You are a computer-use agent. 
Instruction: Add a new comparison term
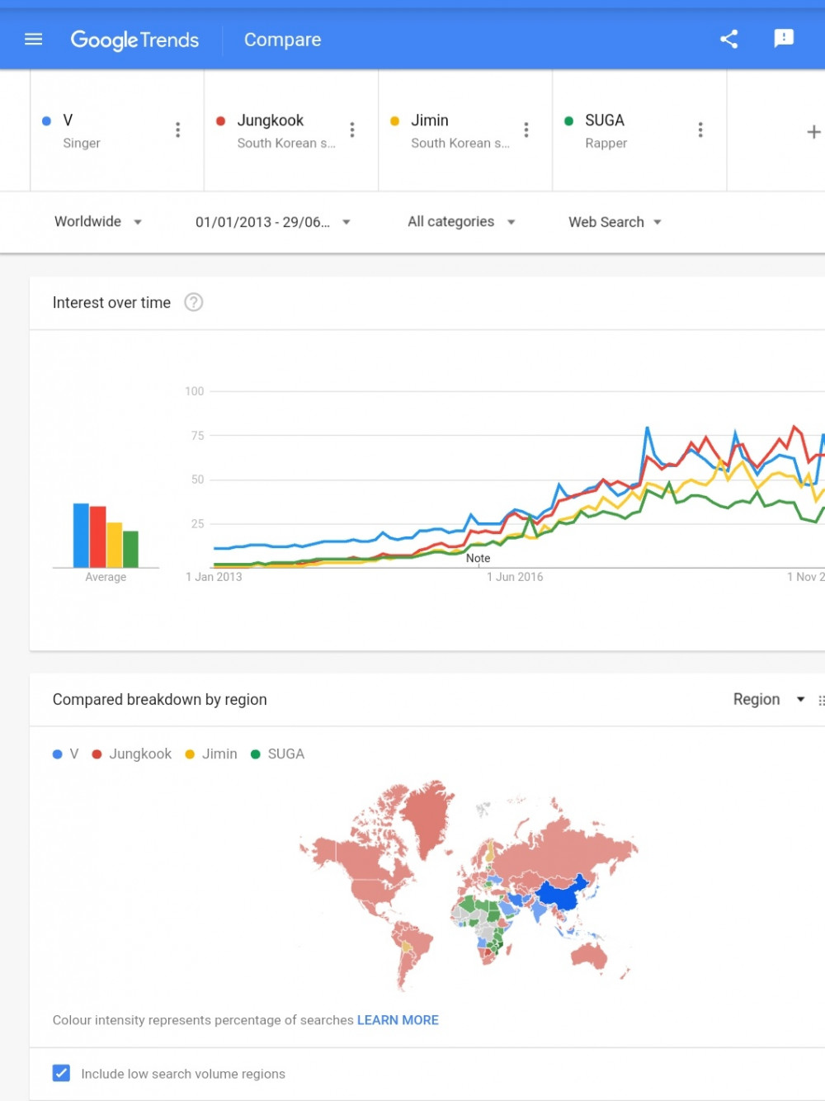pos(813,131)
